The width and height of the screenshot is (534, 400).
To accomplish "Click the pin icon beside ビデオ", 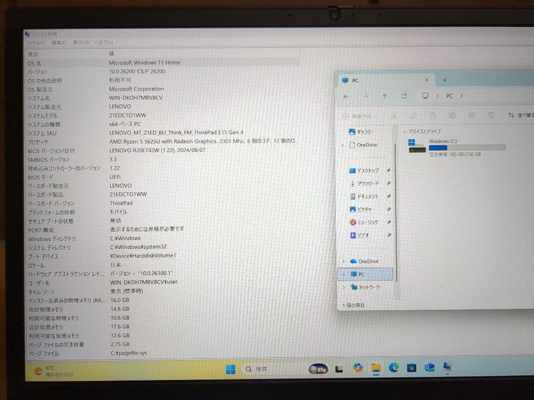I will [x=389, y=235].
